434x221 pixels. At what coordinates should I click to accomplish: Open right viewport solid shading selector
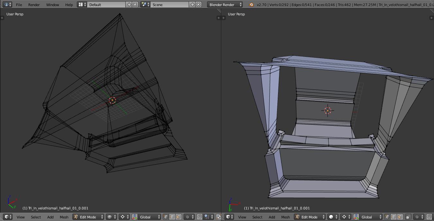[x=333, y=217]
